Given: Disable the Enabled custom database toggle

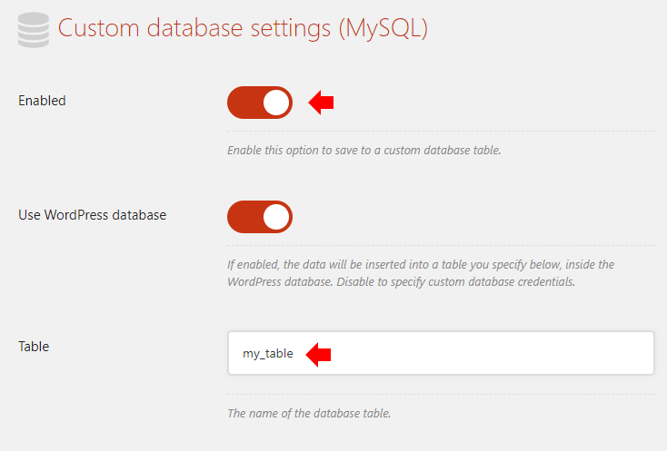Looking at the screenshot, I should (260, 103).
